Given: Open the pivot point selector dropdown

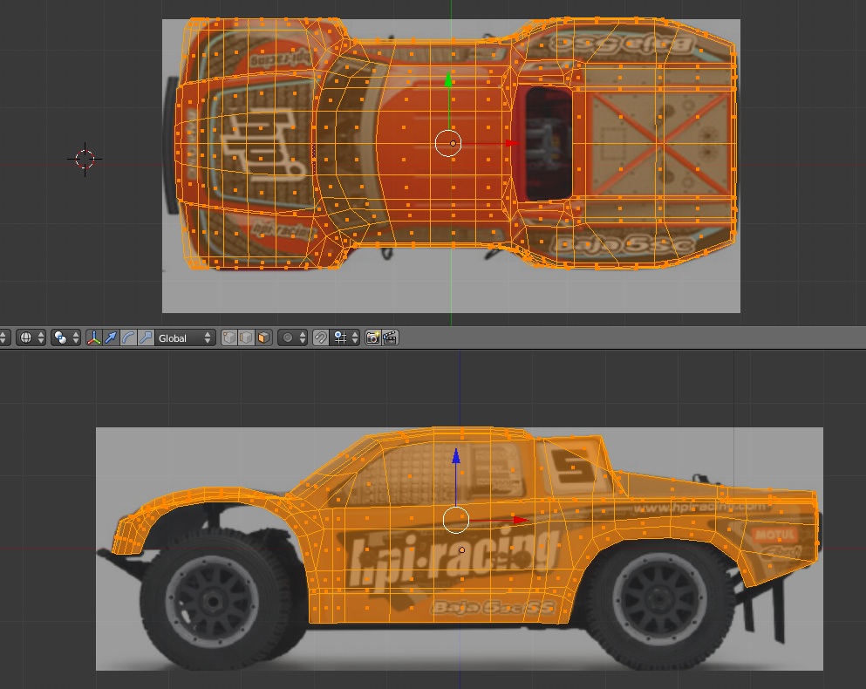Looking at the screenshot, I should tap(65, 338).
